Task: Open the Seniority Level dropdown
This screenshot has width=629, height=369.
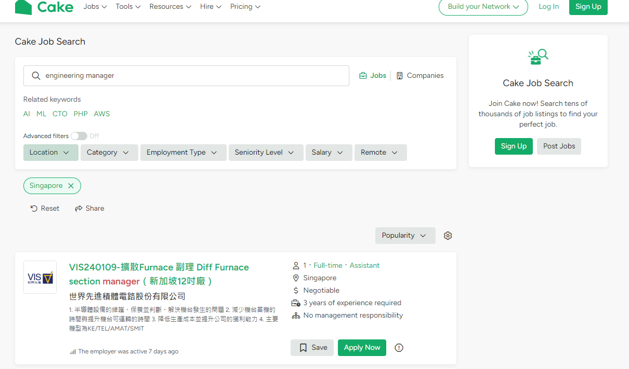Action: [x=266, y=153]
